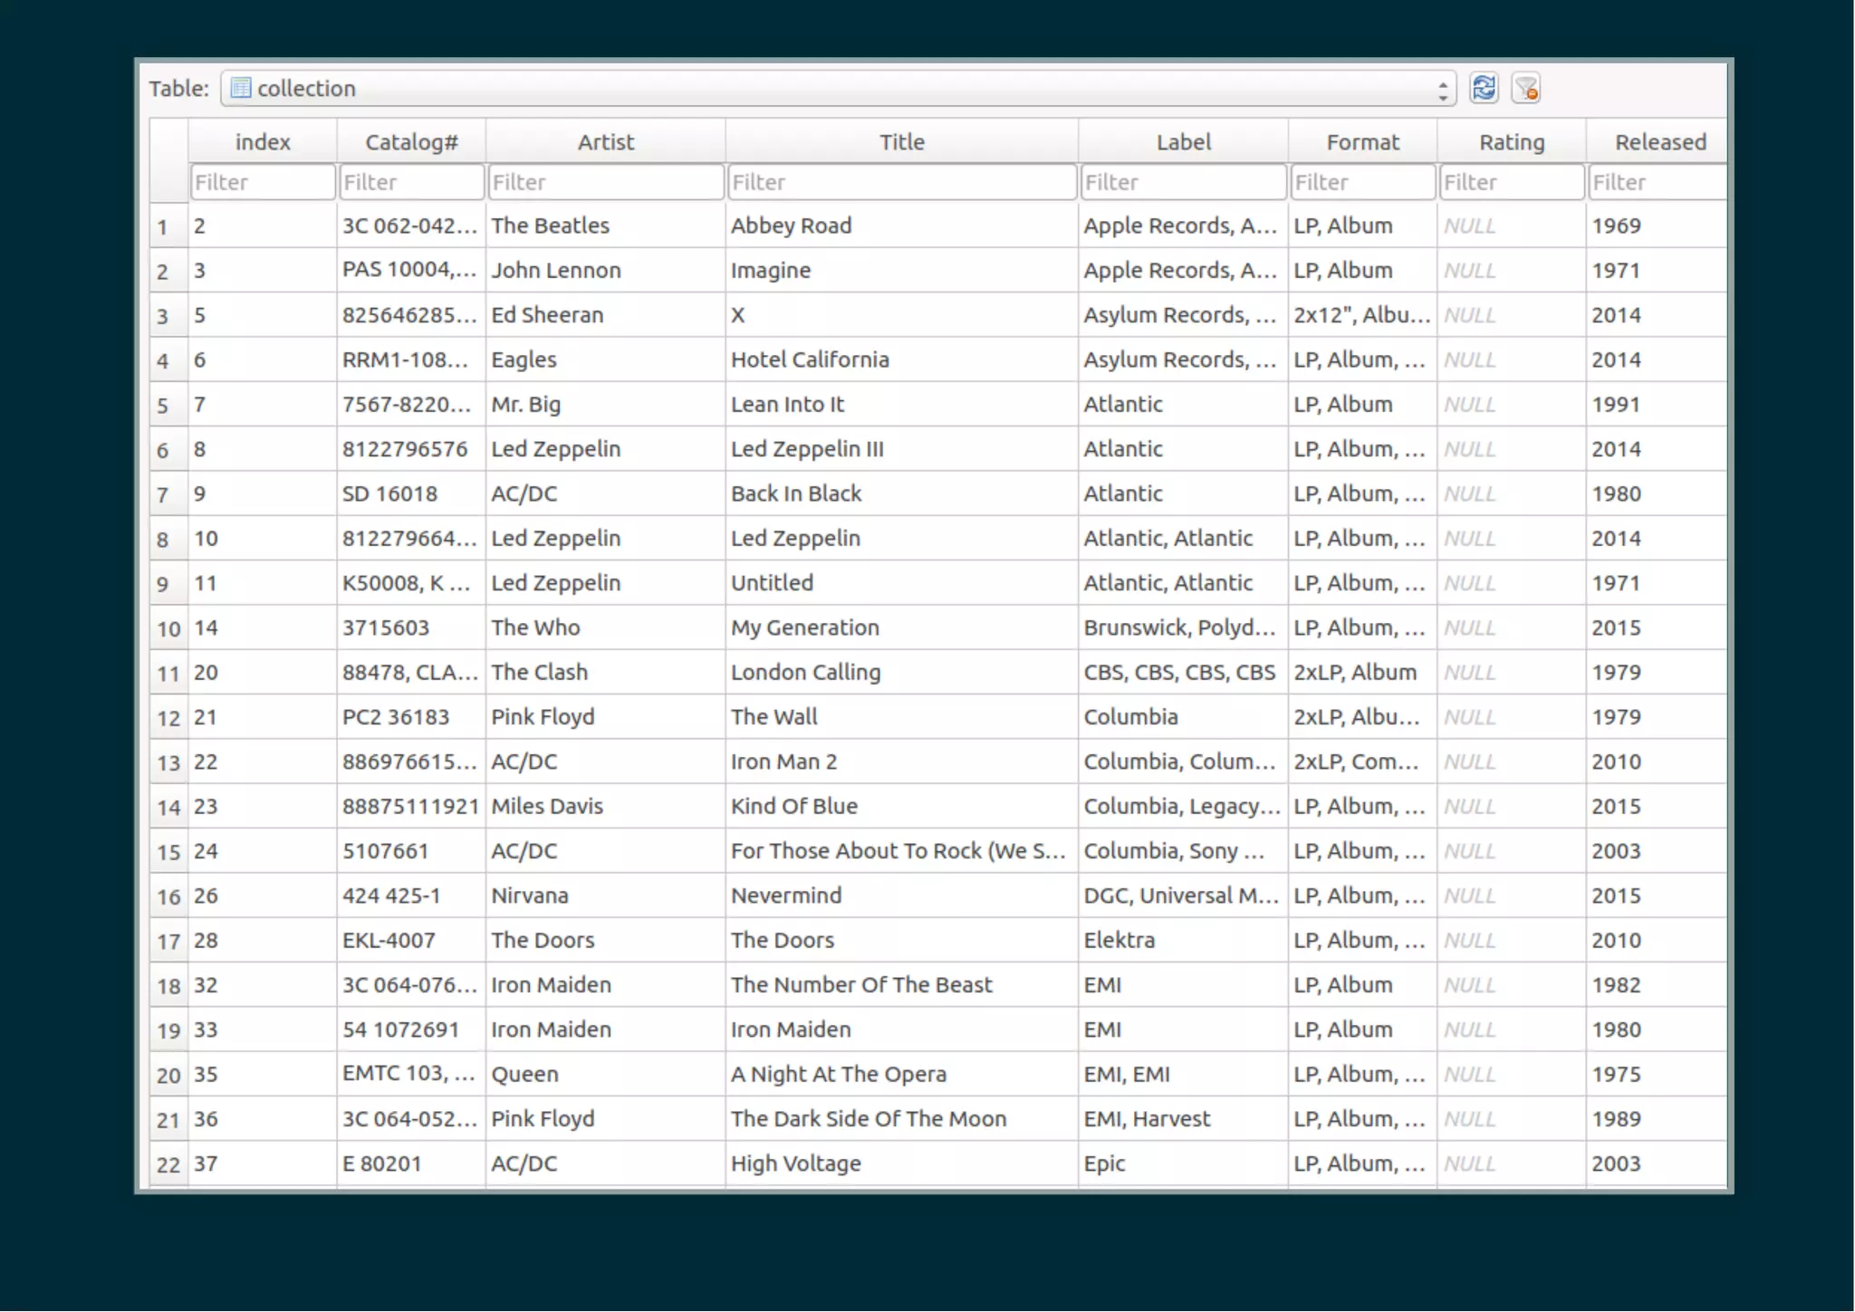Select row header number 12

click(x=168, y=717)
